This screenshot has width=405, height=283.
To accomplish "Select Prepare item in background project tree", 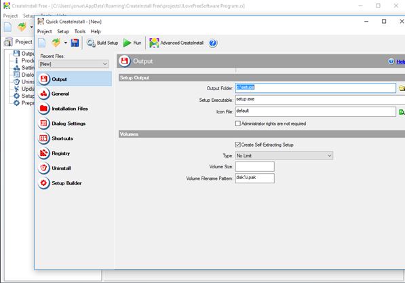I will (x=24, y=103).
